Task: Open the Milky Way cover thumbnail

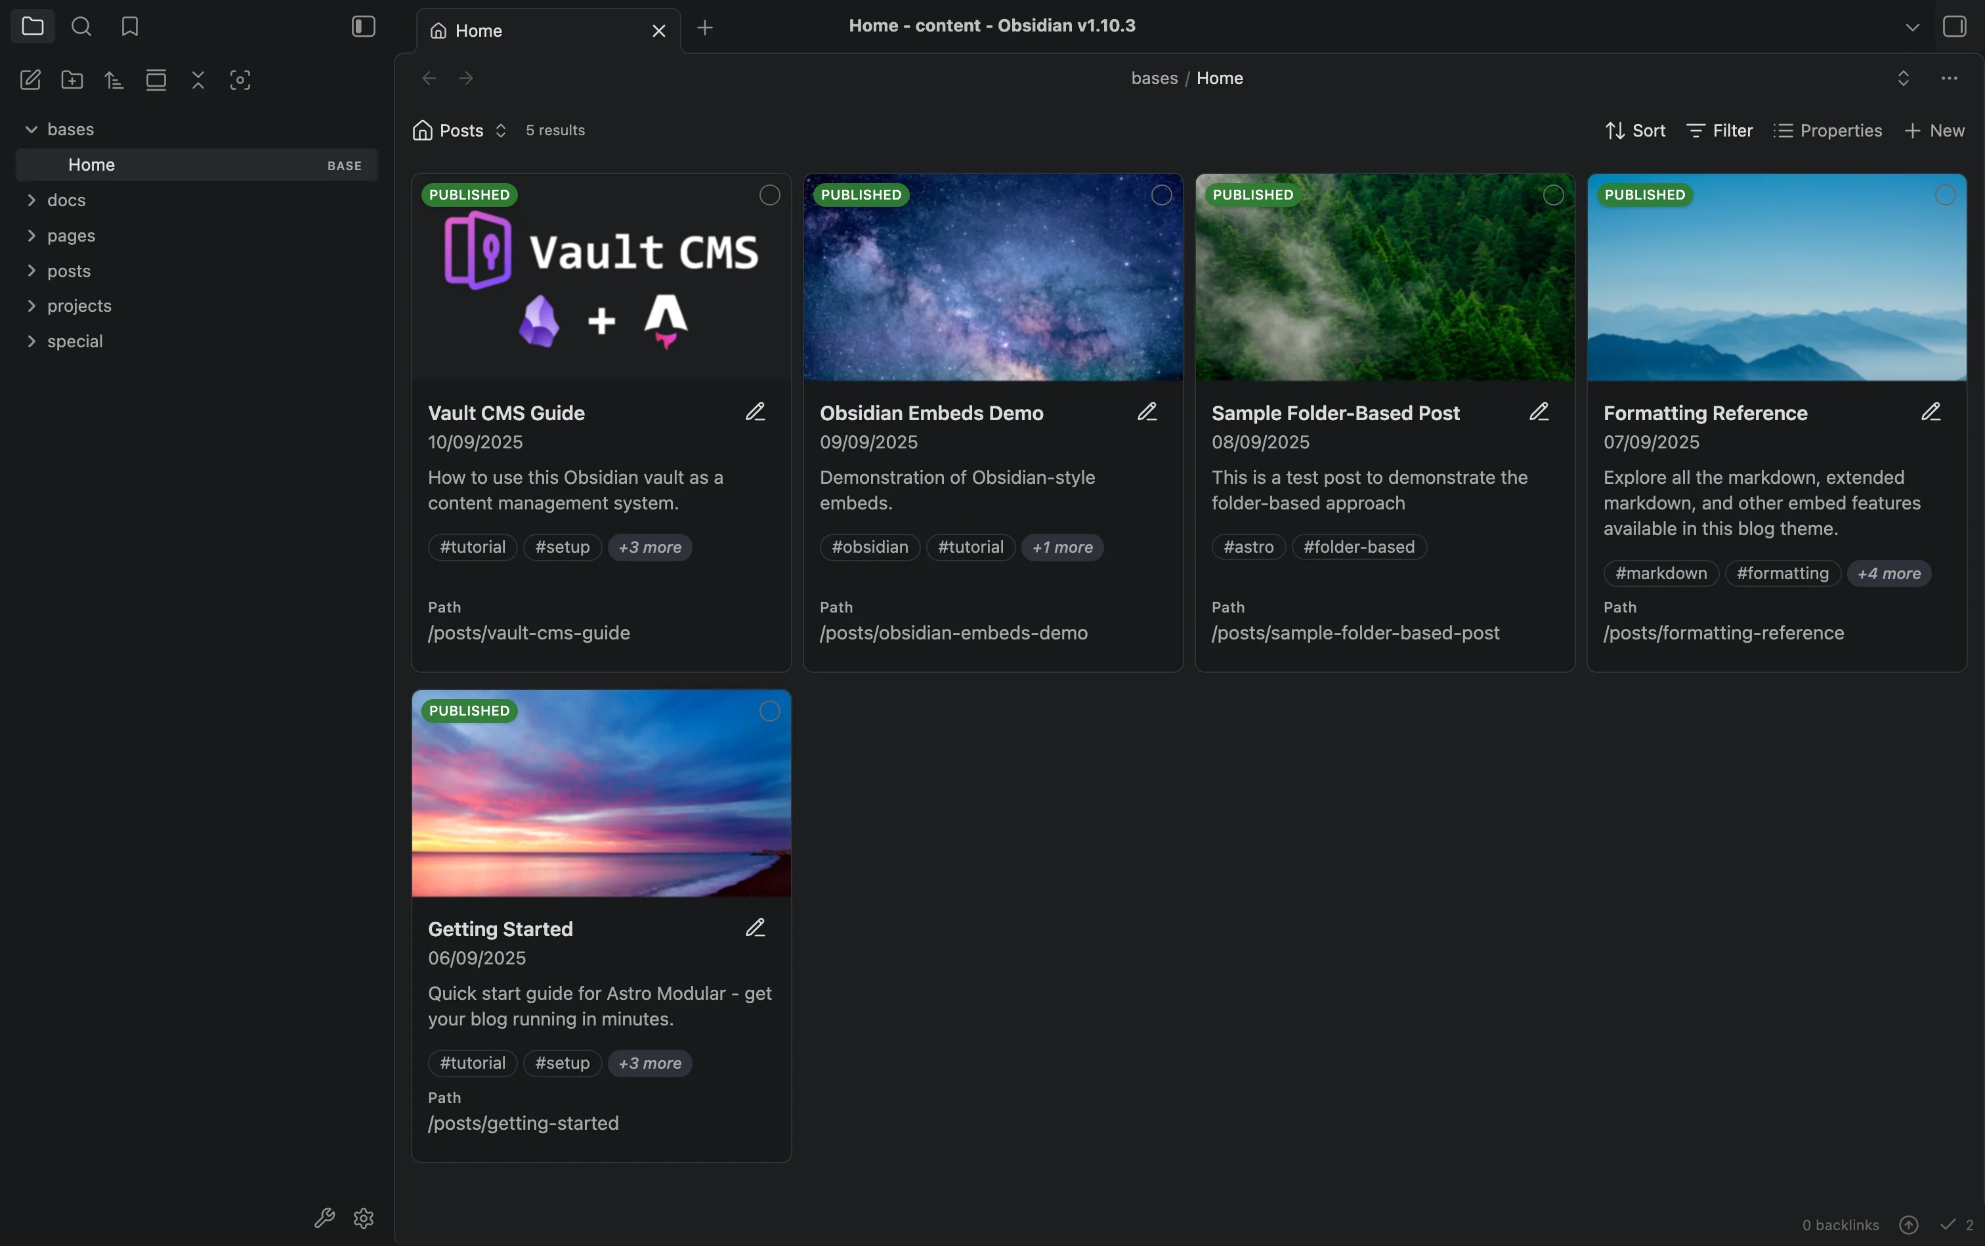Action: 993,278
